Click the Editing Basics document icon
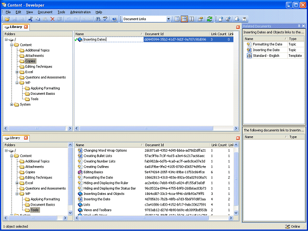308x231 pixels. (80, 172)
